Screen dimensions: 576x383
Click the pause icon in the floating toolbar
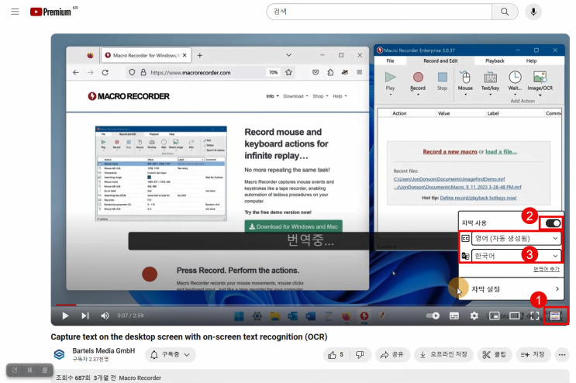pyautogui.click(x=29, y=370)
